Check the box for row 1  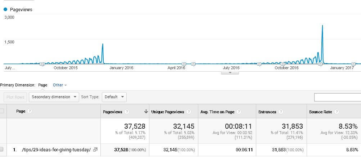click(x=2, y=149)
